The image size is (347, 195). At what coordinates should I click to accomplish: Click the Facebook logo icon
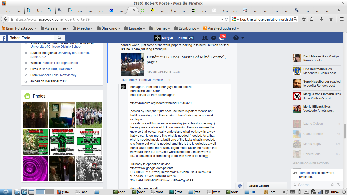[x=3, y=38]
